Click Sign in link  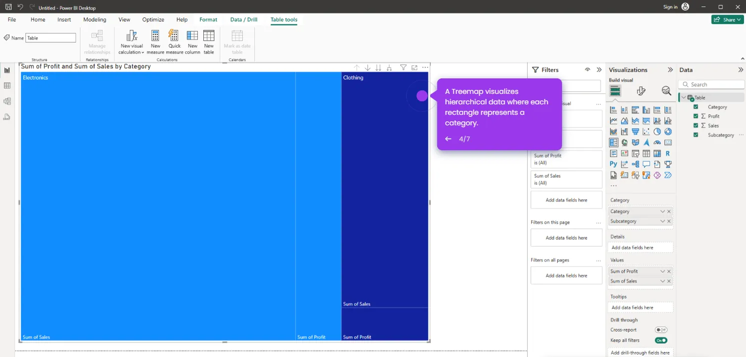point(671,7)
